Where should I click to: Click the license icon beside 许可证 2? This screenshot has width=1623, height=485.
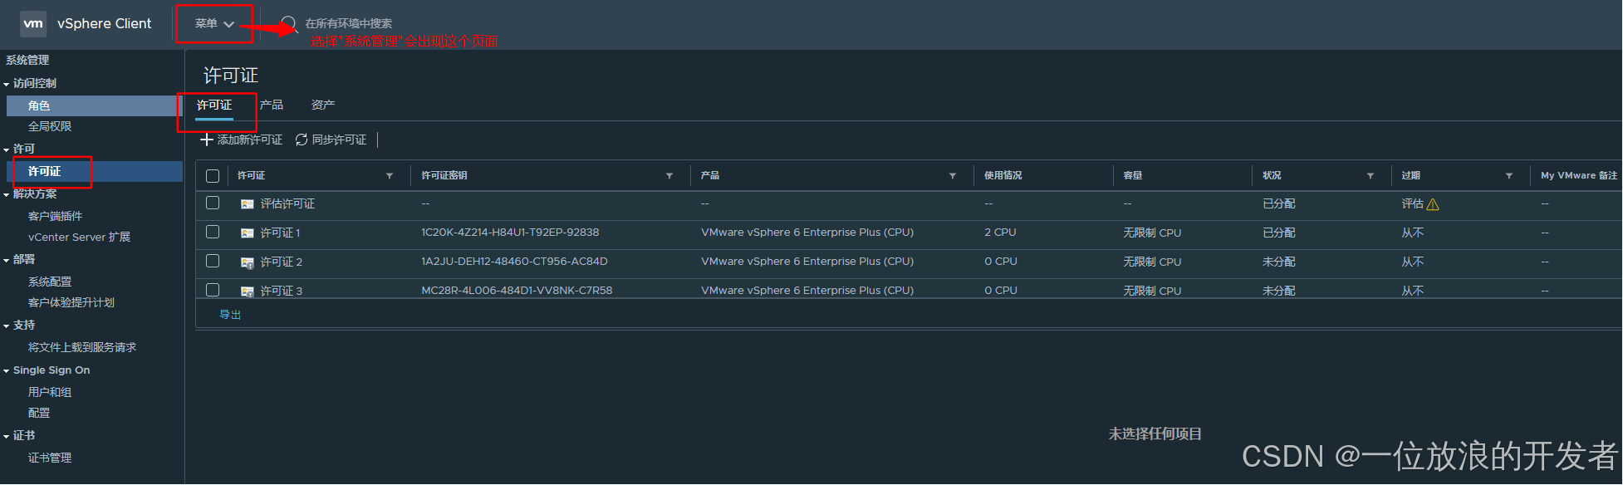point(248,262)
